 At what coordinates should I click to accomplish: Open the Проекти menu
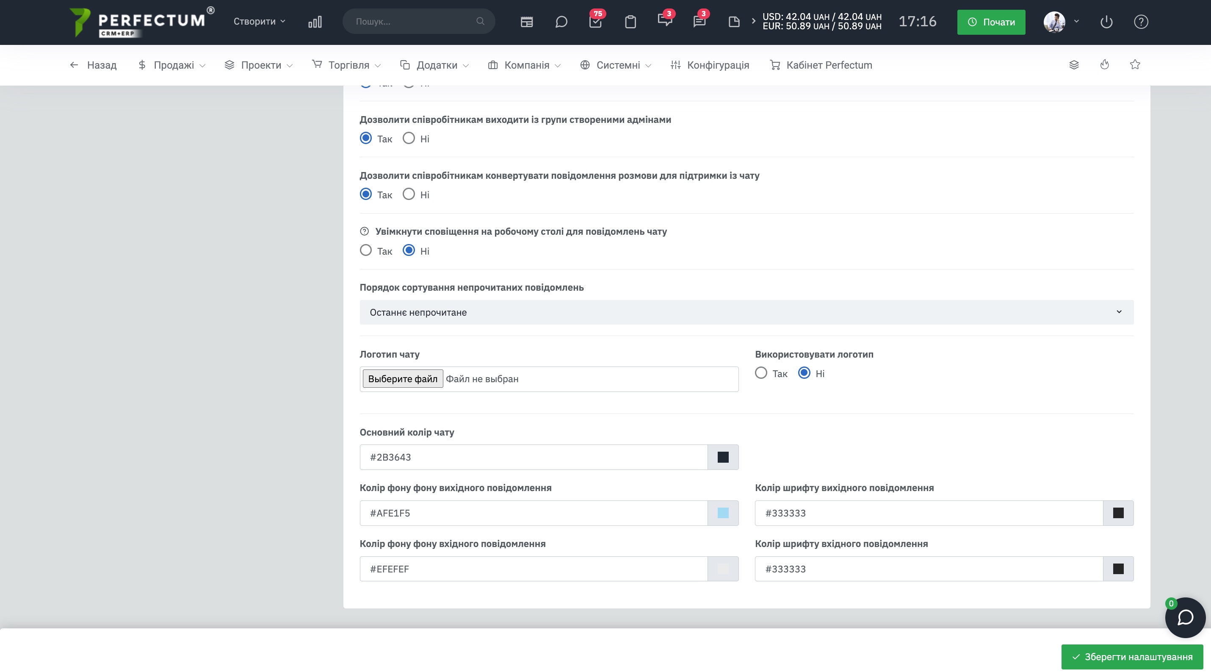[x=259, y=65]
